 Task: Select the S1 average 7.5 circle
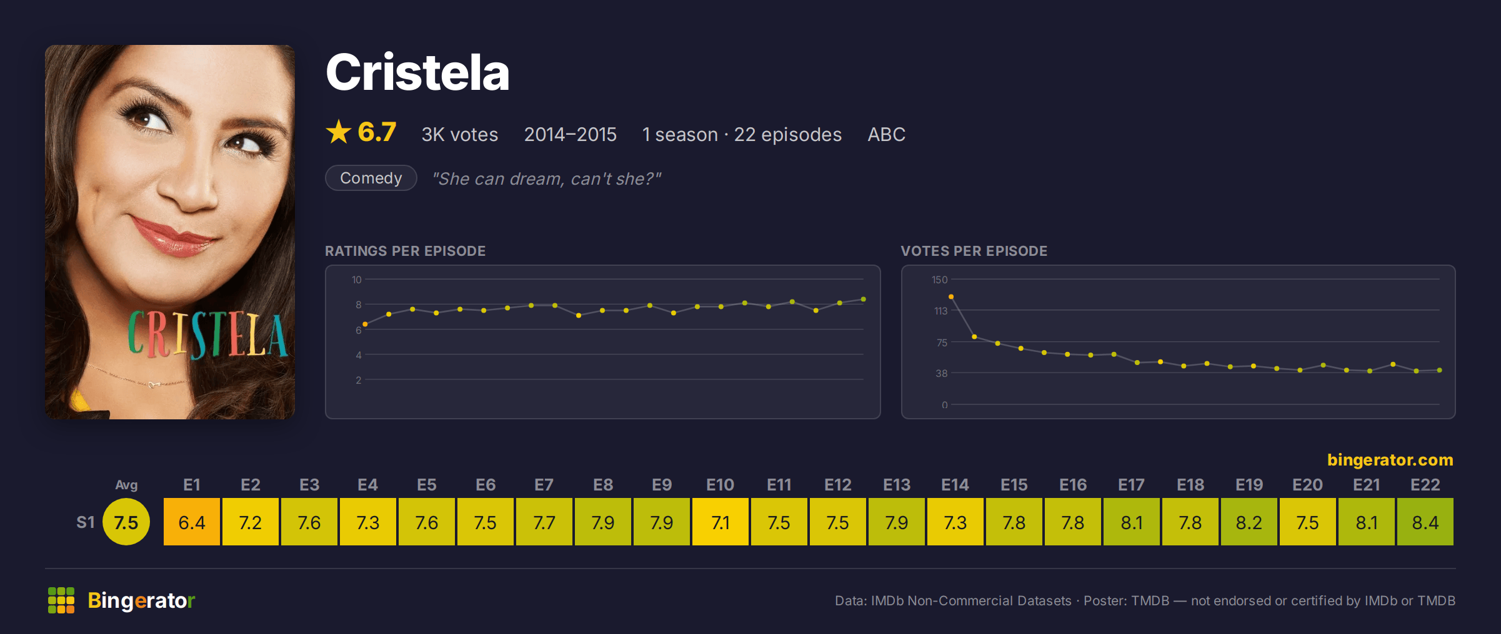126,522
